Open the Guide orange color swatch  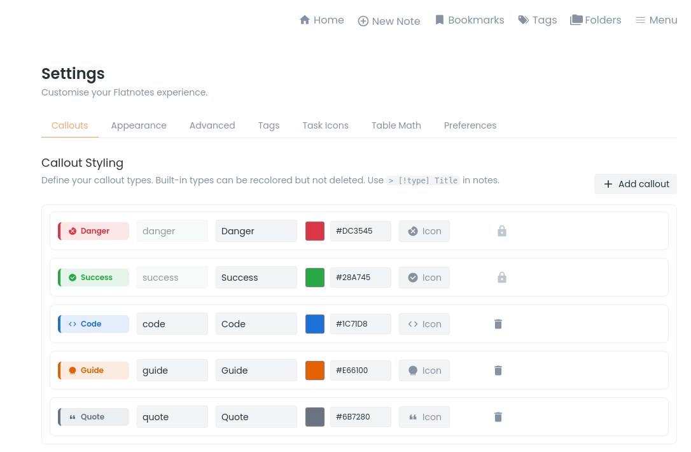pyautogui.click(x=315, y=371)
